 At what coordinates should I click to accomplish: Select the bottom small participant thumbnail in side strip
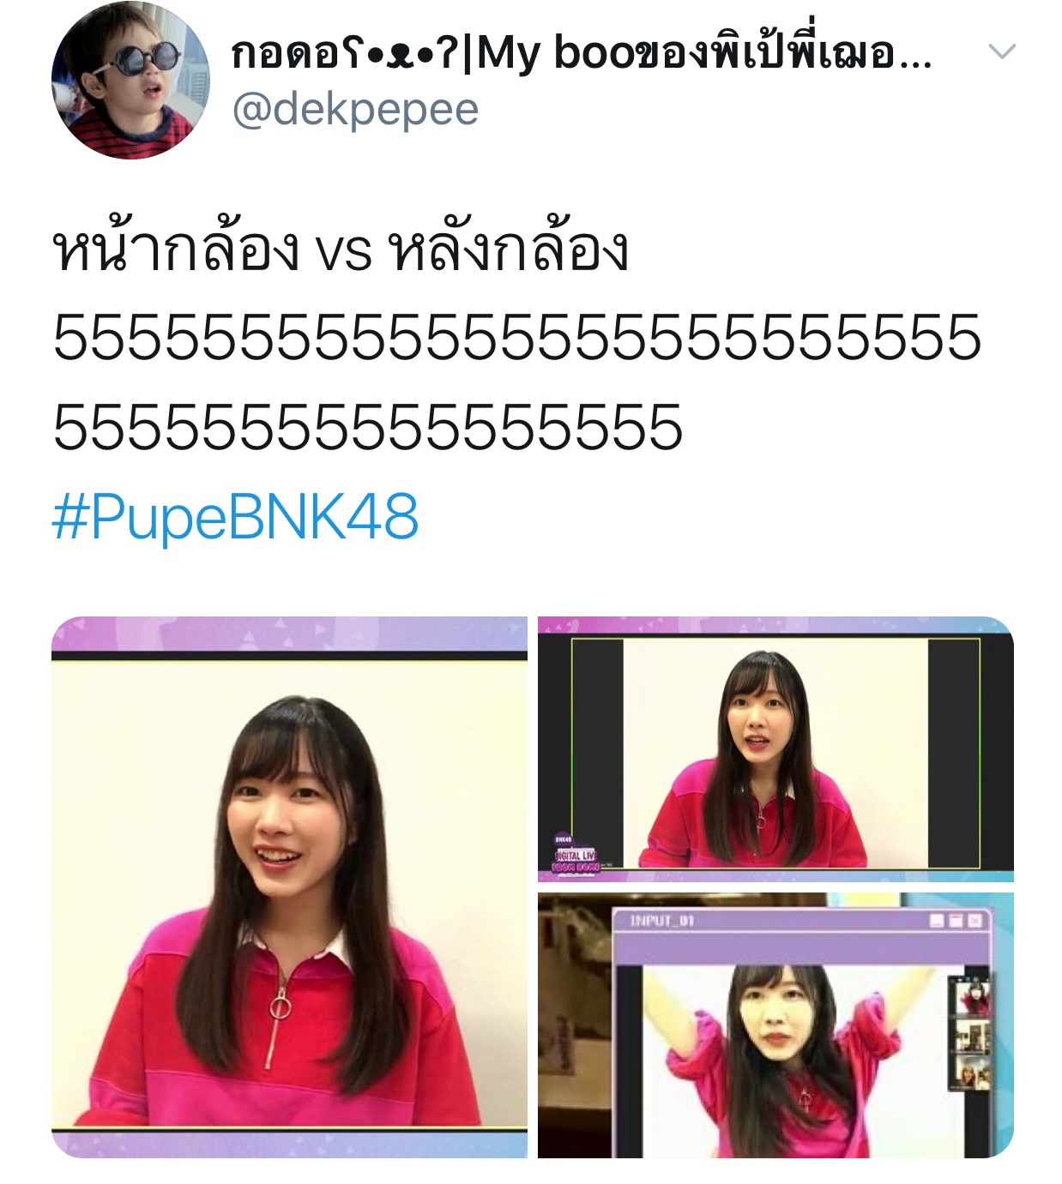(973, 1073)
